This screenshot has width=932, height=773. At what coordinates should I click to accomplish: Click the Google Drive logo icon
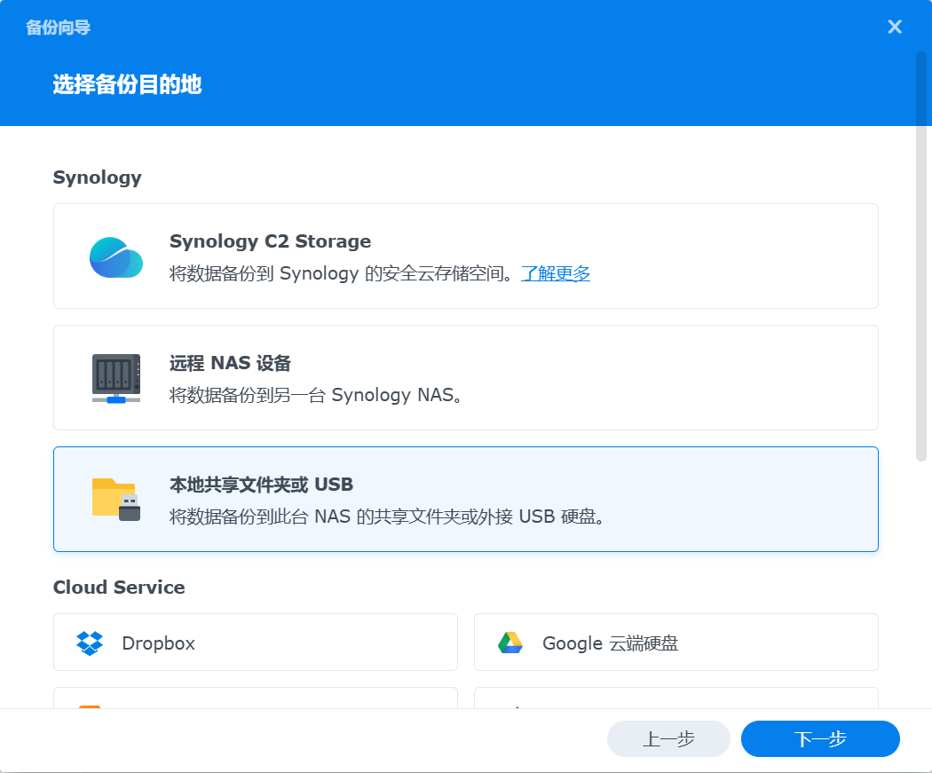pyautogui.click(x=509, y=643)
